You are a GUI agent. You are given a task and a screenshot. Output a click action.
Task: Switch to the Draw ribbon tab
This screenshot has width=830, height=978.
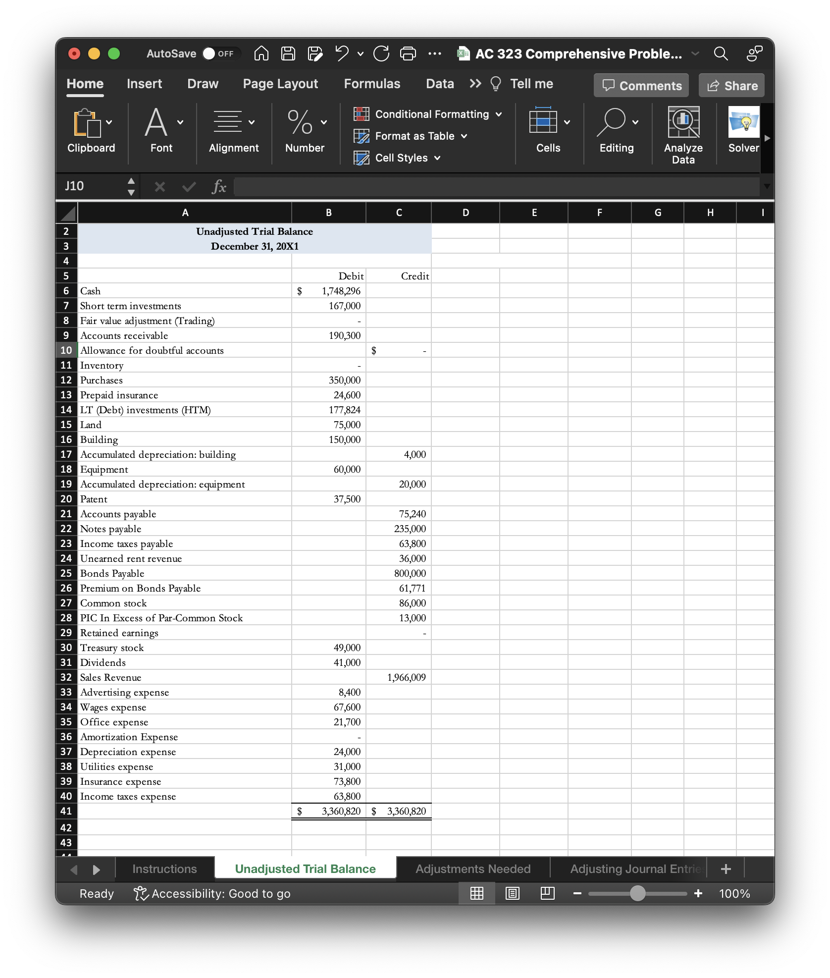(x=203, y=84)
